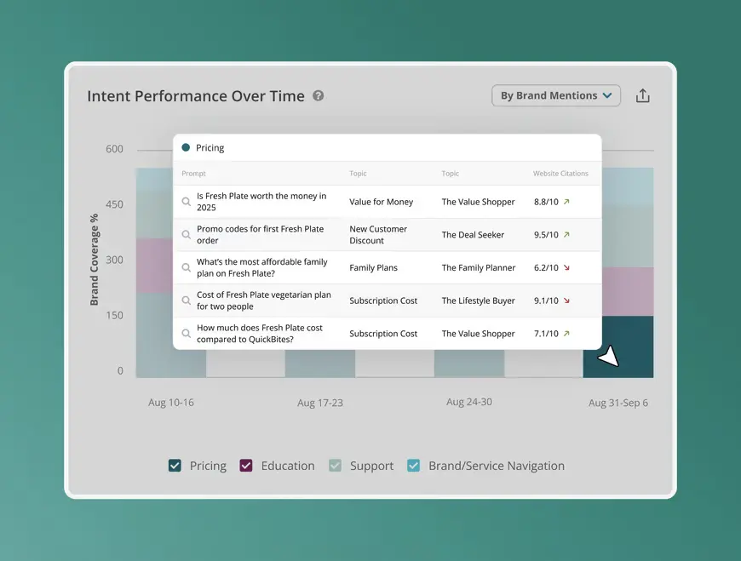Uncheck the Pricing checkbox
Screen dimensions: 741x561
point(175,466)
